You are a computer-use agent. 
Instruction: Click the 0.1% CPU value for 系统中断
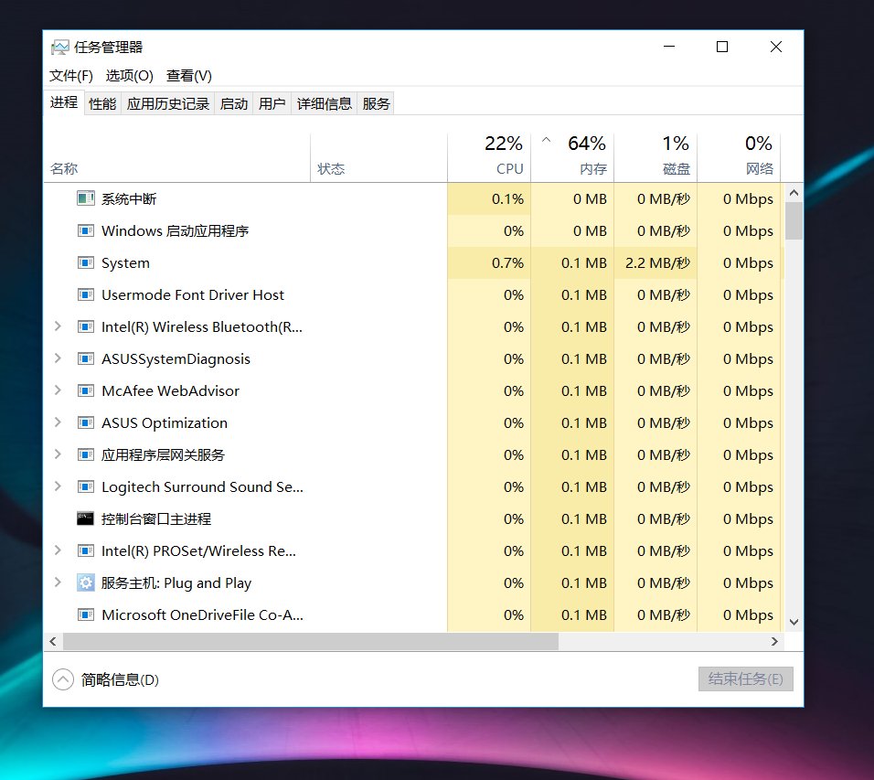(x=507, y=198)
